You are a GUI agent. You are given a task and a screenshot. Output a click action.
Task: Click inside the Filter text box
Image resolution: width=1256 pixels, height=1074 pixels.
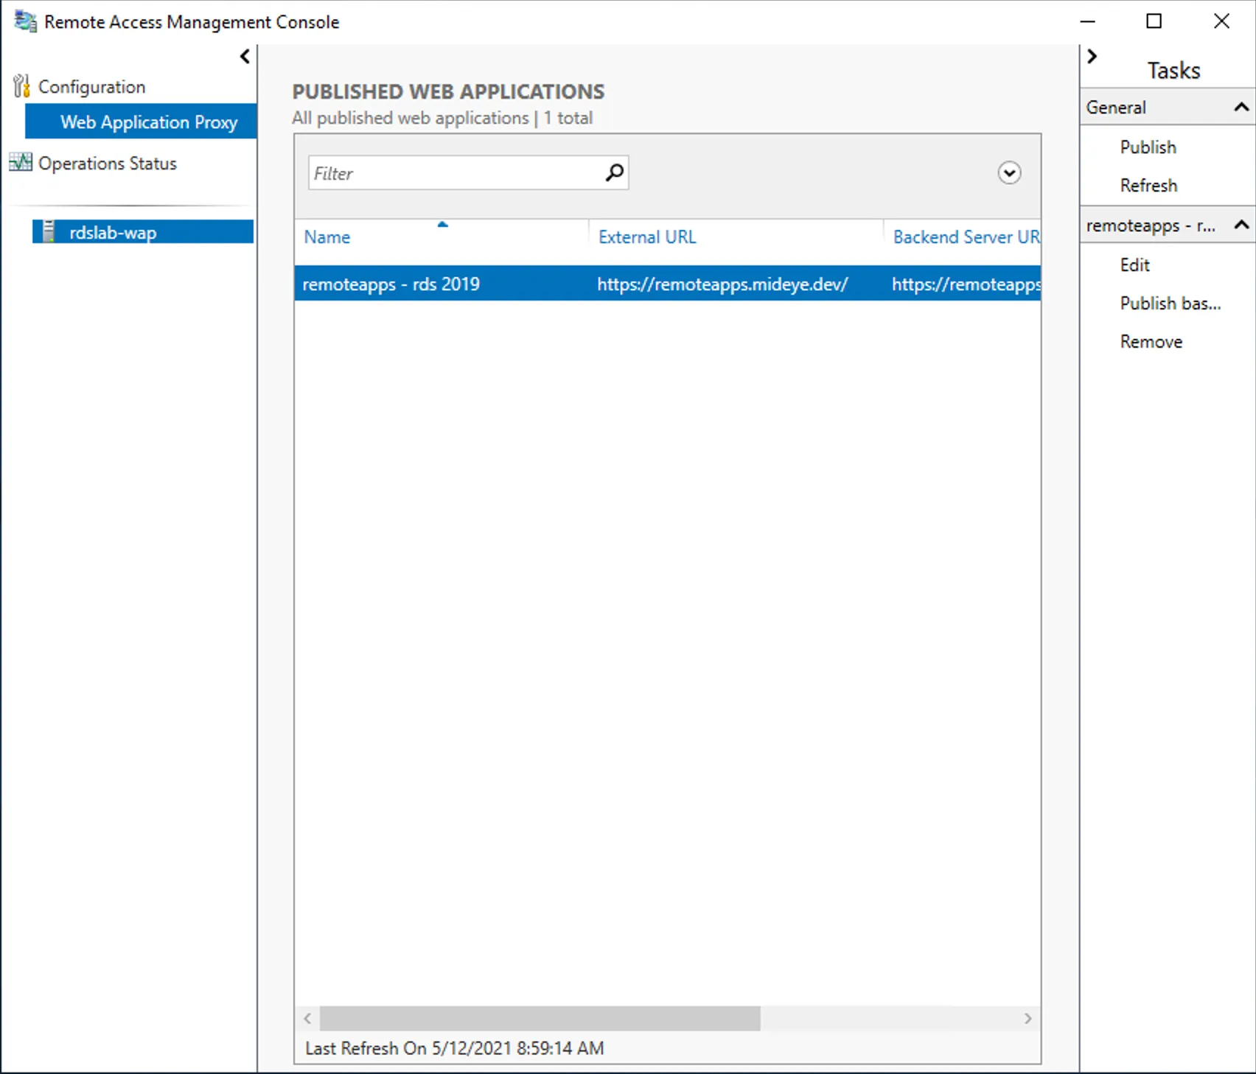coord(453,173)
